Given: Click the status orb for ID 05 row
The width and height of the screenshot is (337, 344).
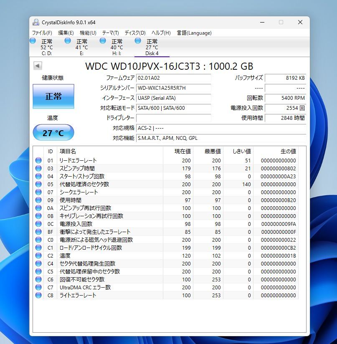Looking at the screenshot, I should pyautogui.click(x=38, y=184).
